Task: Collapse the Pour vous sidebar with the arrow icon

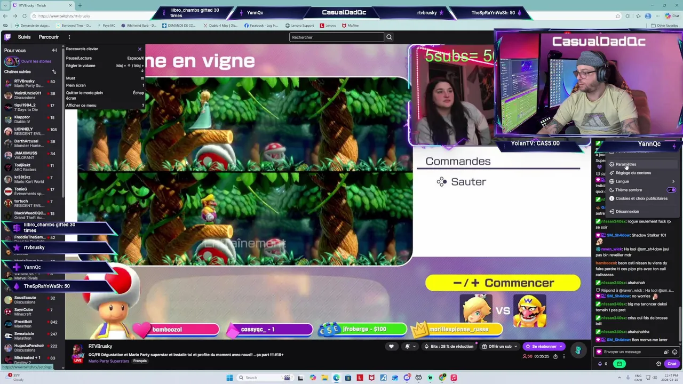Action: pos(54,50)
